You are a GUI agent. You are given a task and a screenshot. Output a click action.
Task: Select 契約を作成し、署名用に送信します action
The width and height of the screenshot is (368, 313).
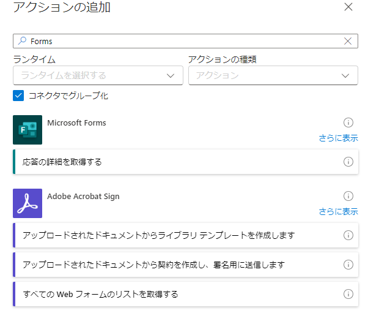186,265
